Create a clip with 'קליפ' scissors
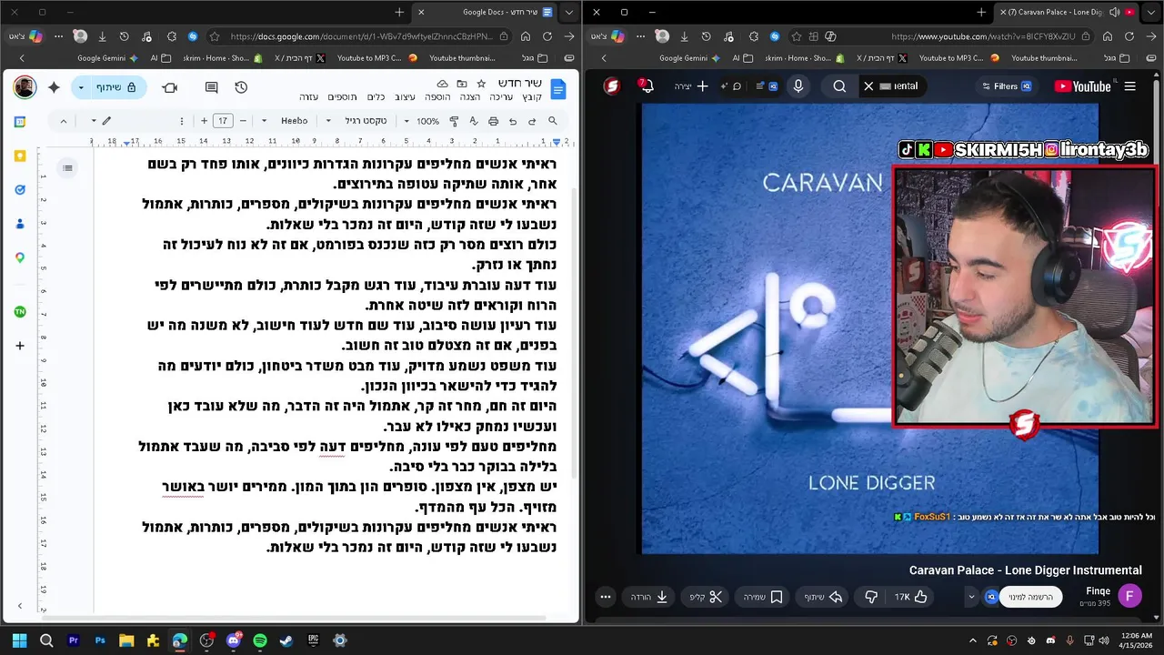The image size is (1164, 655). [x=706, y=597]
